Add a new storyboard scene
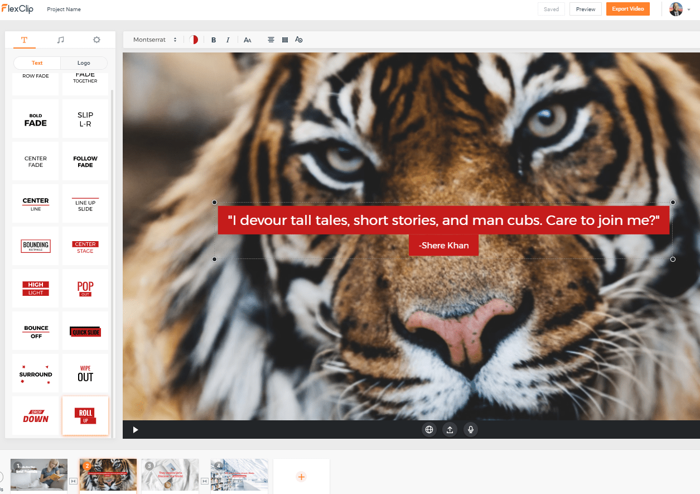 [301, 477]
